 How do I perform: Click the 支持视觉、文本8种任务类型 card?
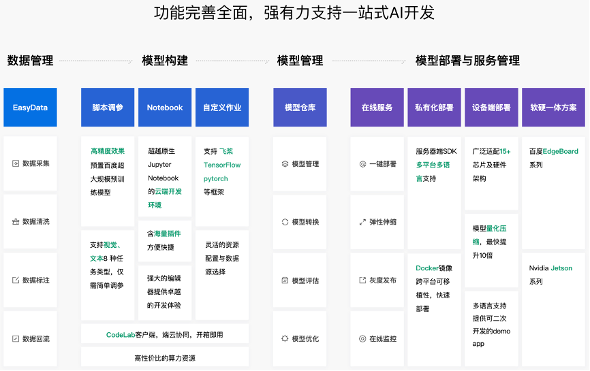(x=108, y=275)
